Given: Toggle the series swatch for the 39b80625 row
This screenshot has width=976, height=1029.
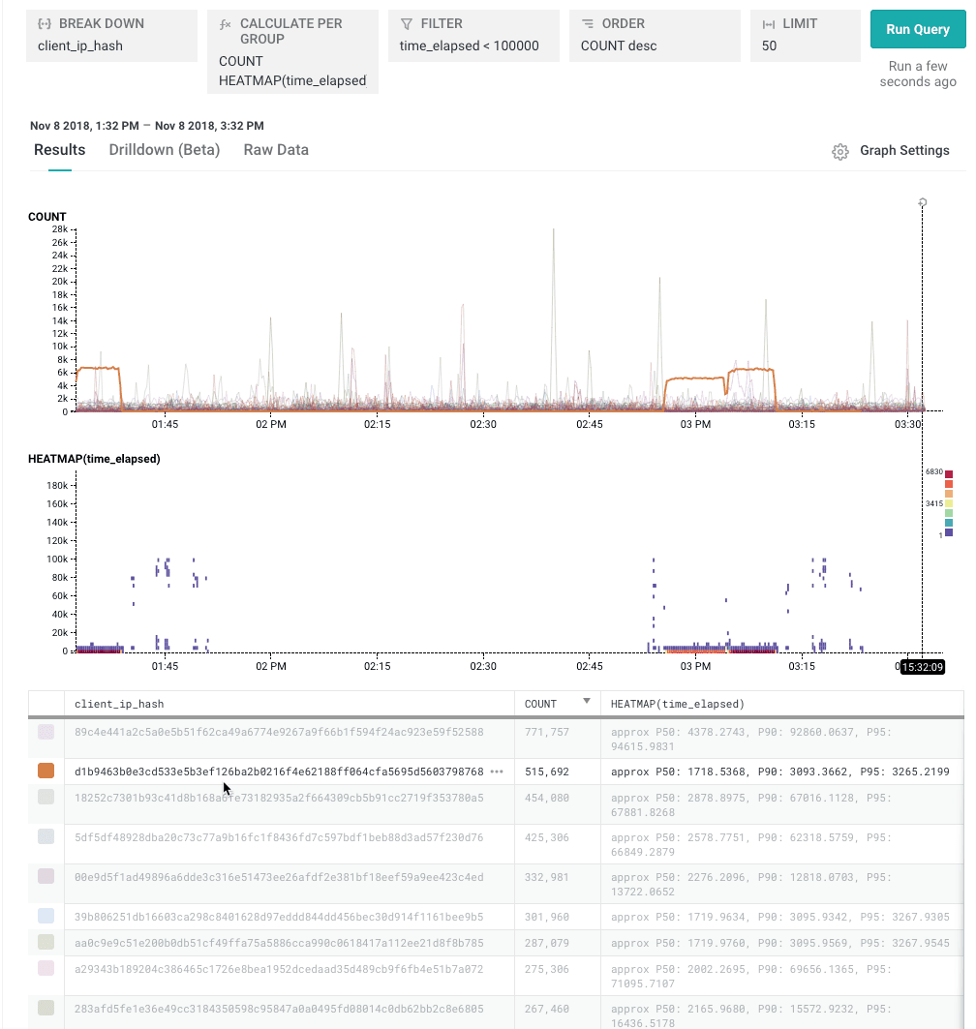Looking at the screenshot, I should pyautogui.click(x=46, y=917).
